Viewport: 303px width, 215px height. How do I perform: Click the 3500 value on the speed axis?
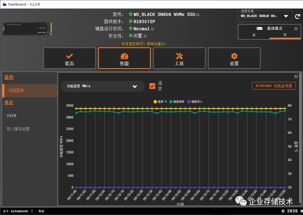[70, 106]
